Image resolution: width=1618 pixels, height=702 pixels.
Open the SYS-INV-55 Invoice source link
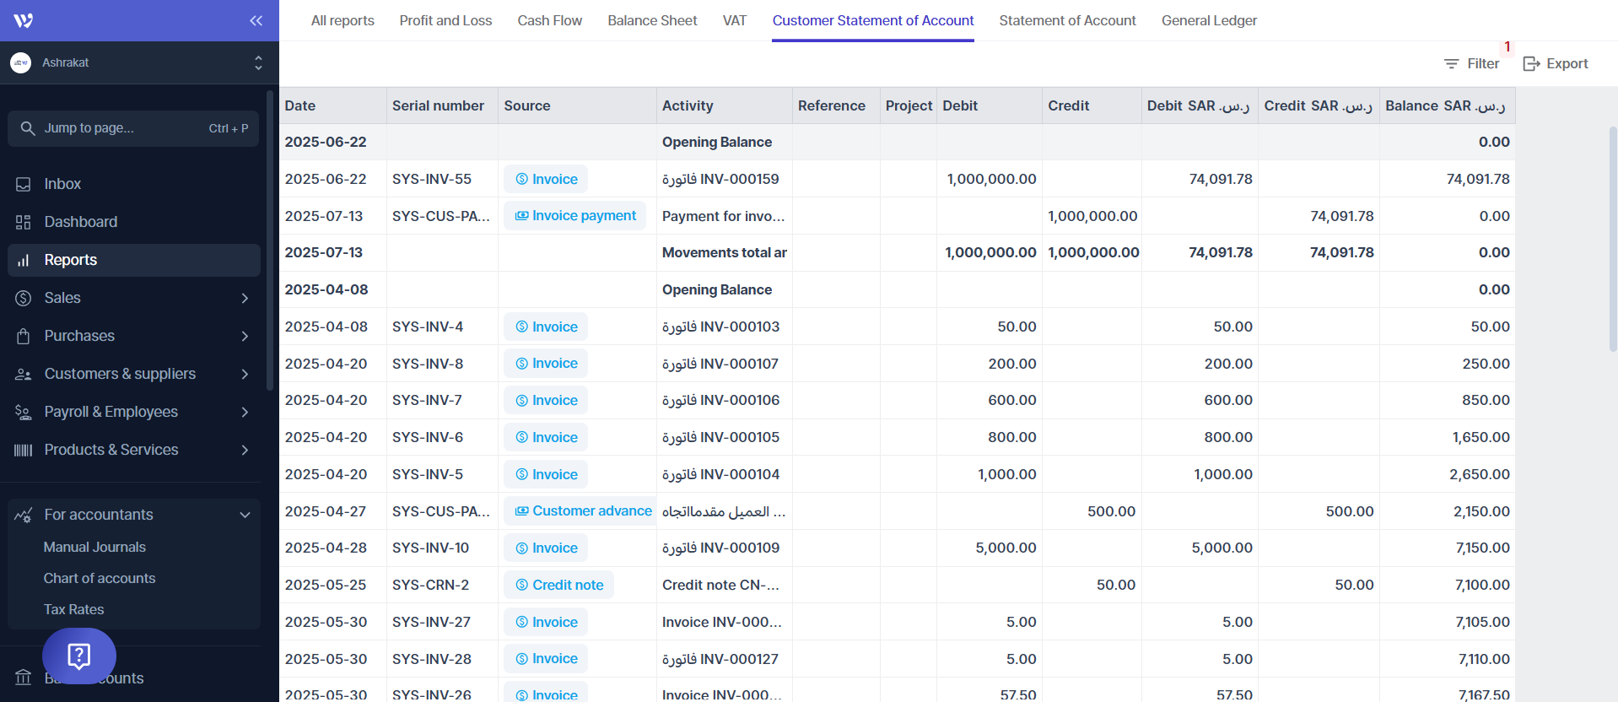tap(546, 179)
